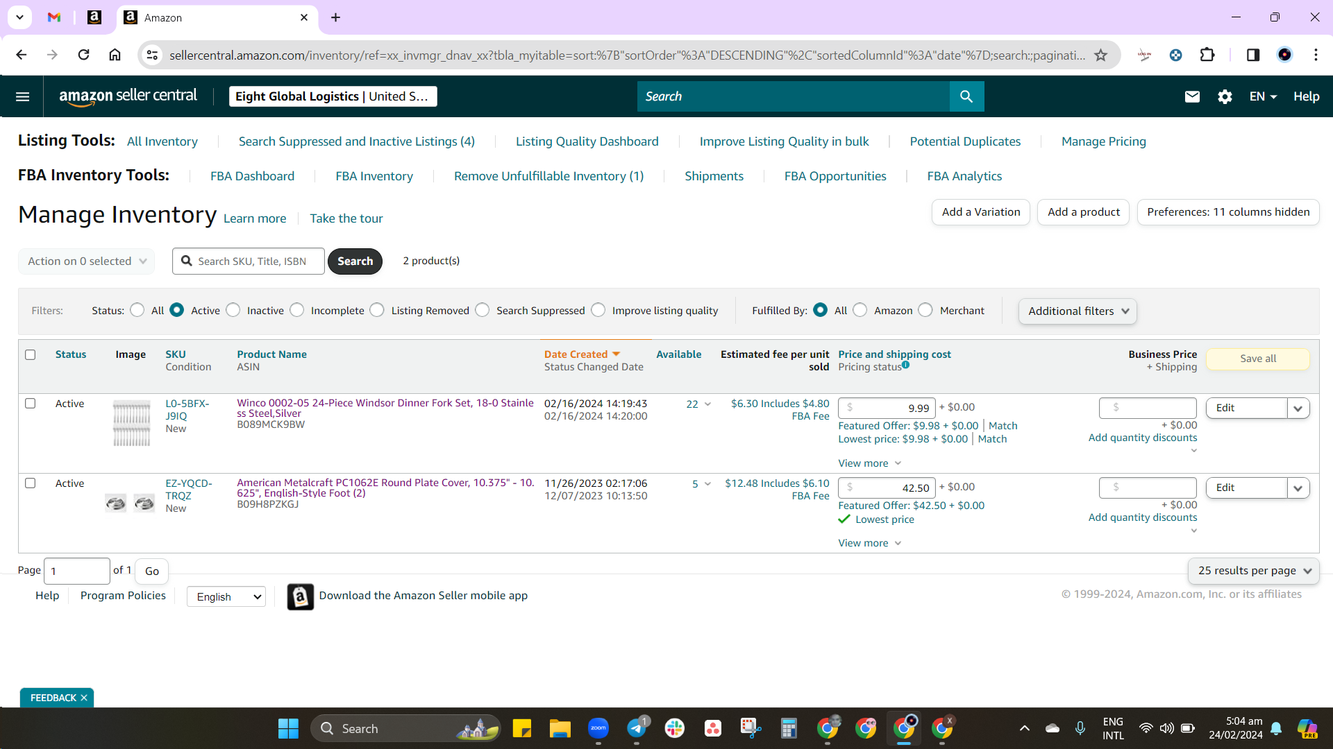Toggle the browser side panel
The image size is (1333, 749).
[x=1253, y=55]
